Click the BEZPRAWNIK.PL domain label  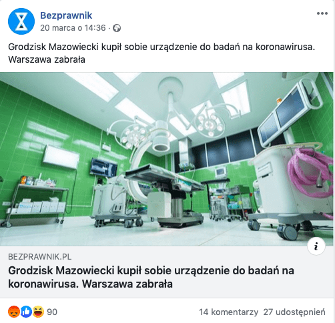coord(40,257)
